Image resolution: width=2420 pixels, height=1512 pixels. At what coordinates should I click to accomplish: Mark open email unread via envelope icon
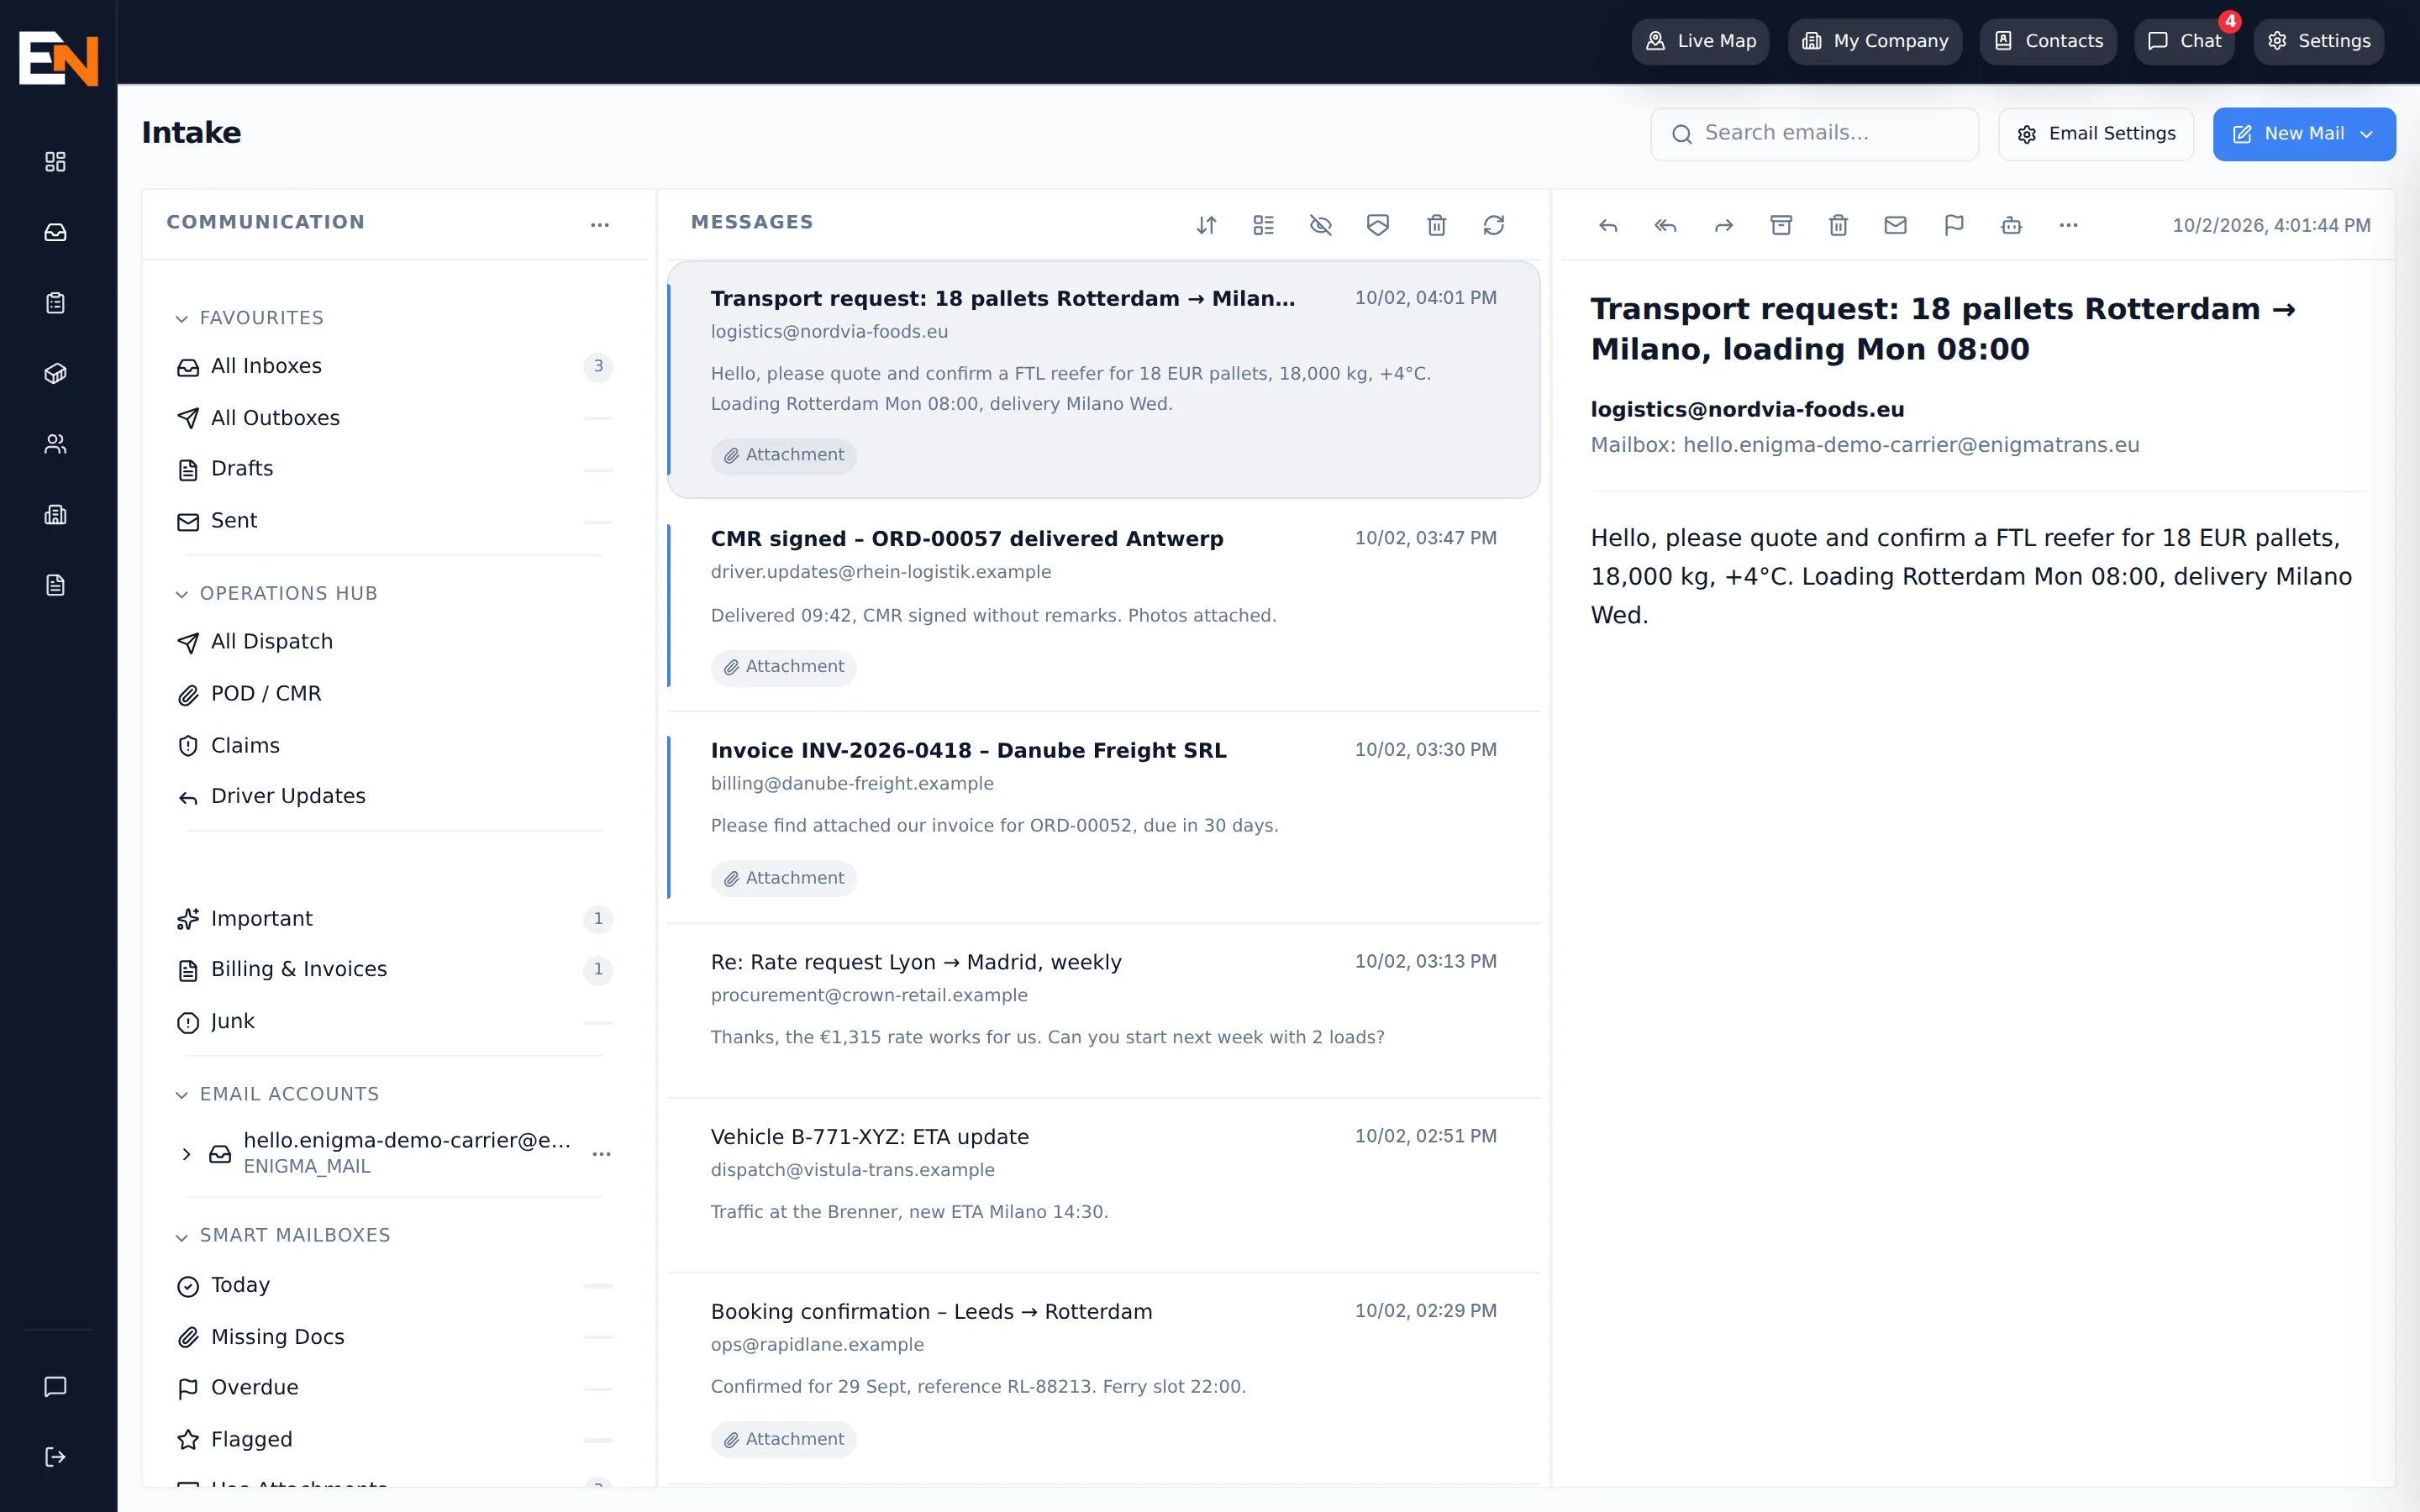pyautogui.click(x=1895, y=225)
